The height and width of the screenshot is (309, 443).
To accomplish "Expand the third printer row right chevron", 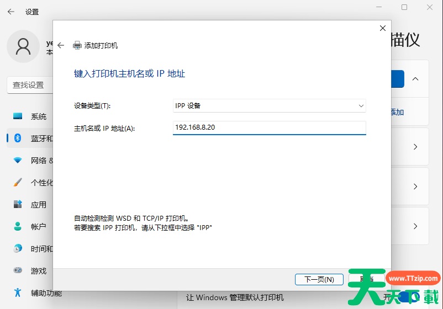I will click(x=415, y=226).
